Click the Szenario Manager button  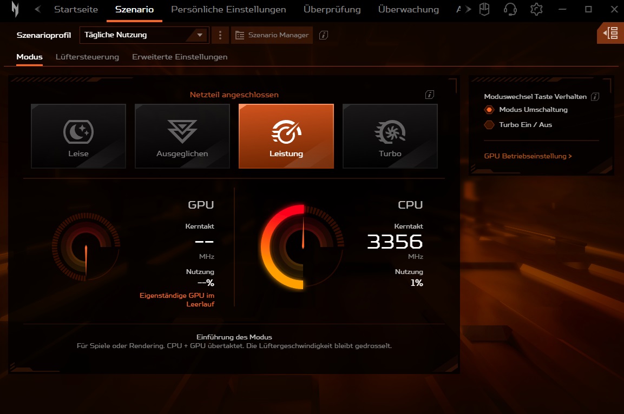(272, 35)
